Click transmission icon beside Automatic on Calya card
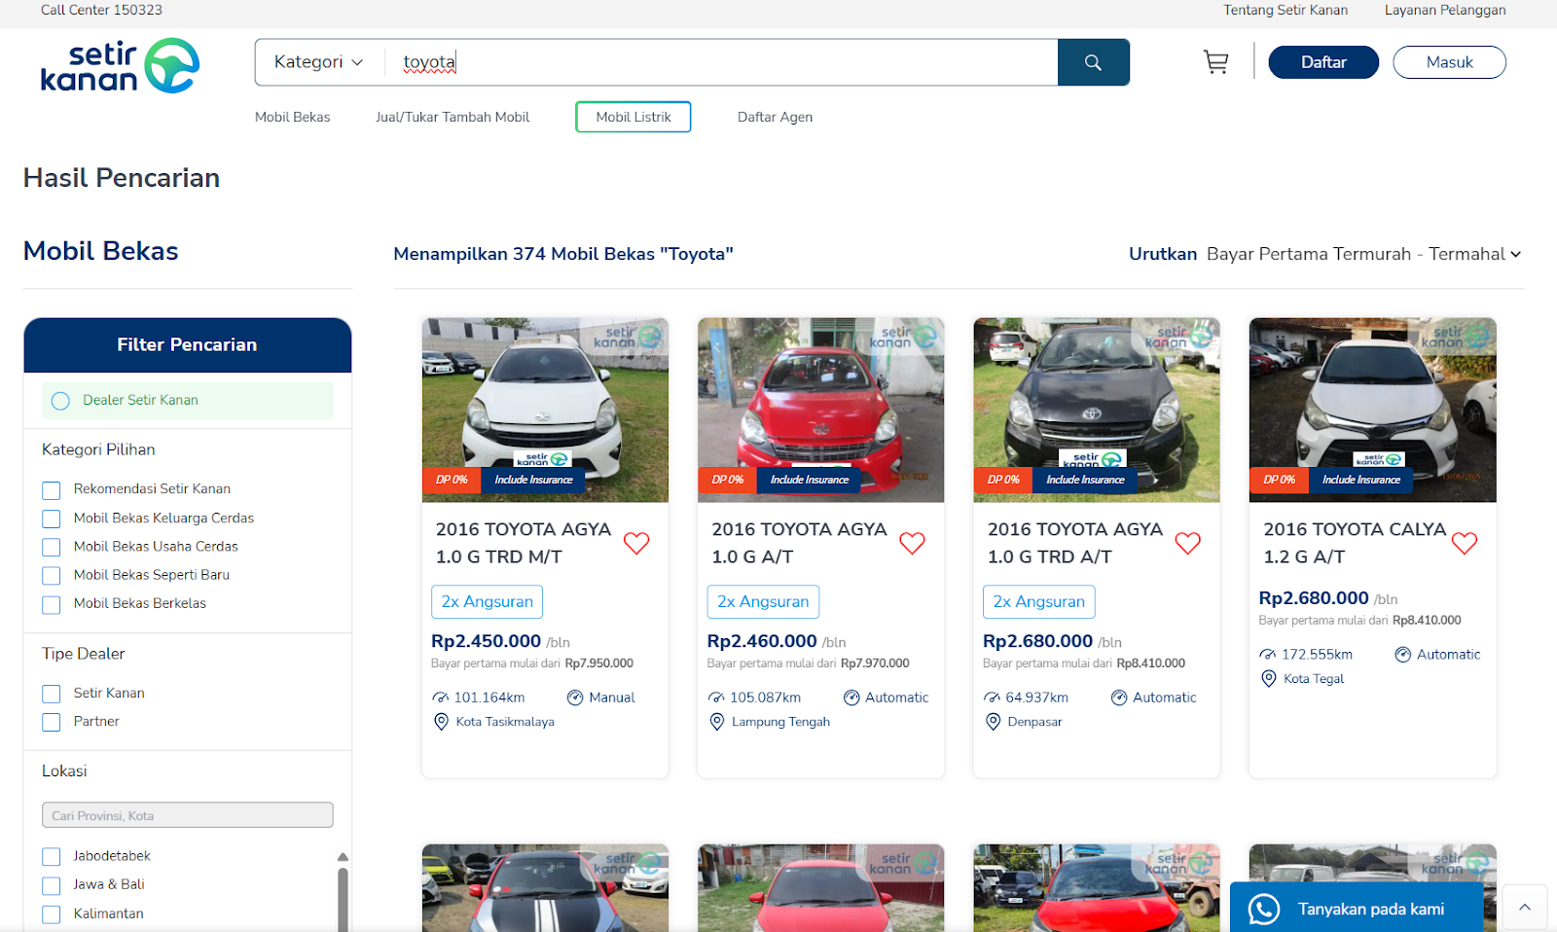The image size is (1557, 932). pyautogui.click(x=1403, y=655)
